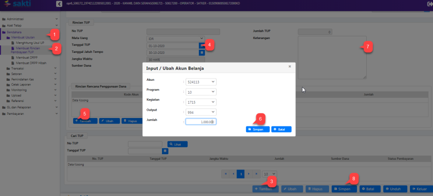
Task: Jump to the last page in pagination
Action: coord(256,174)
